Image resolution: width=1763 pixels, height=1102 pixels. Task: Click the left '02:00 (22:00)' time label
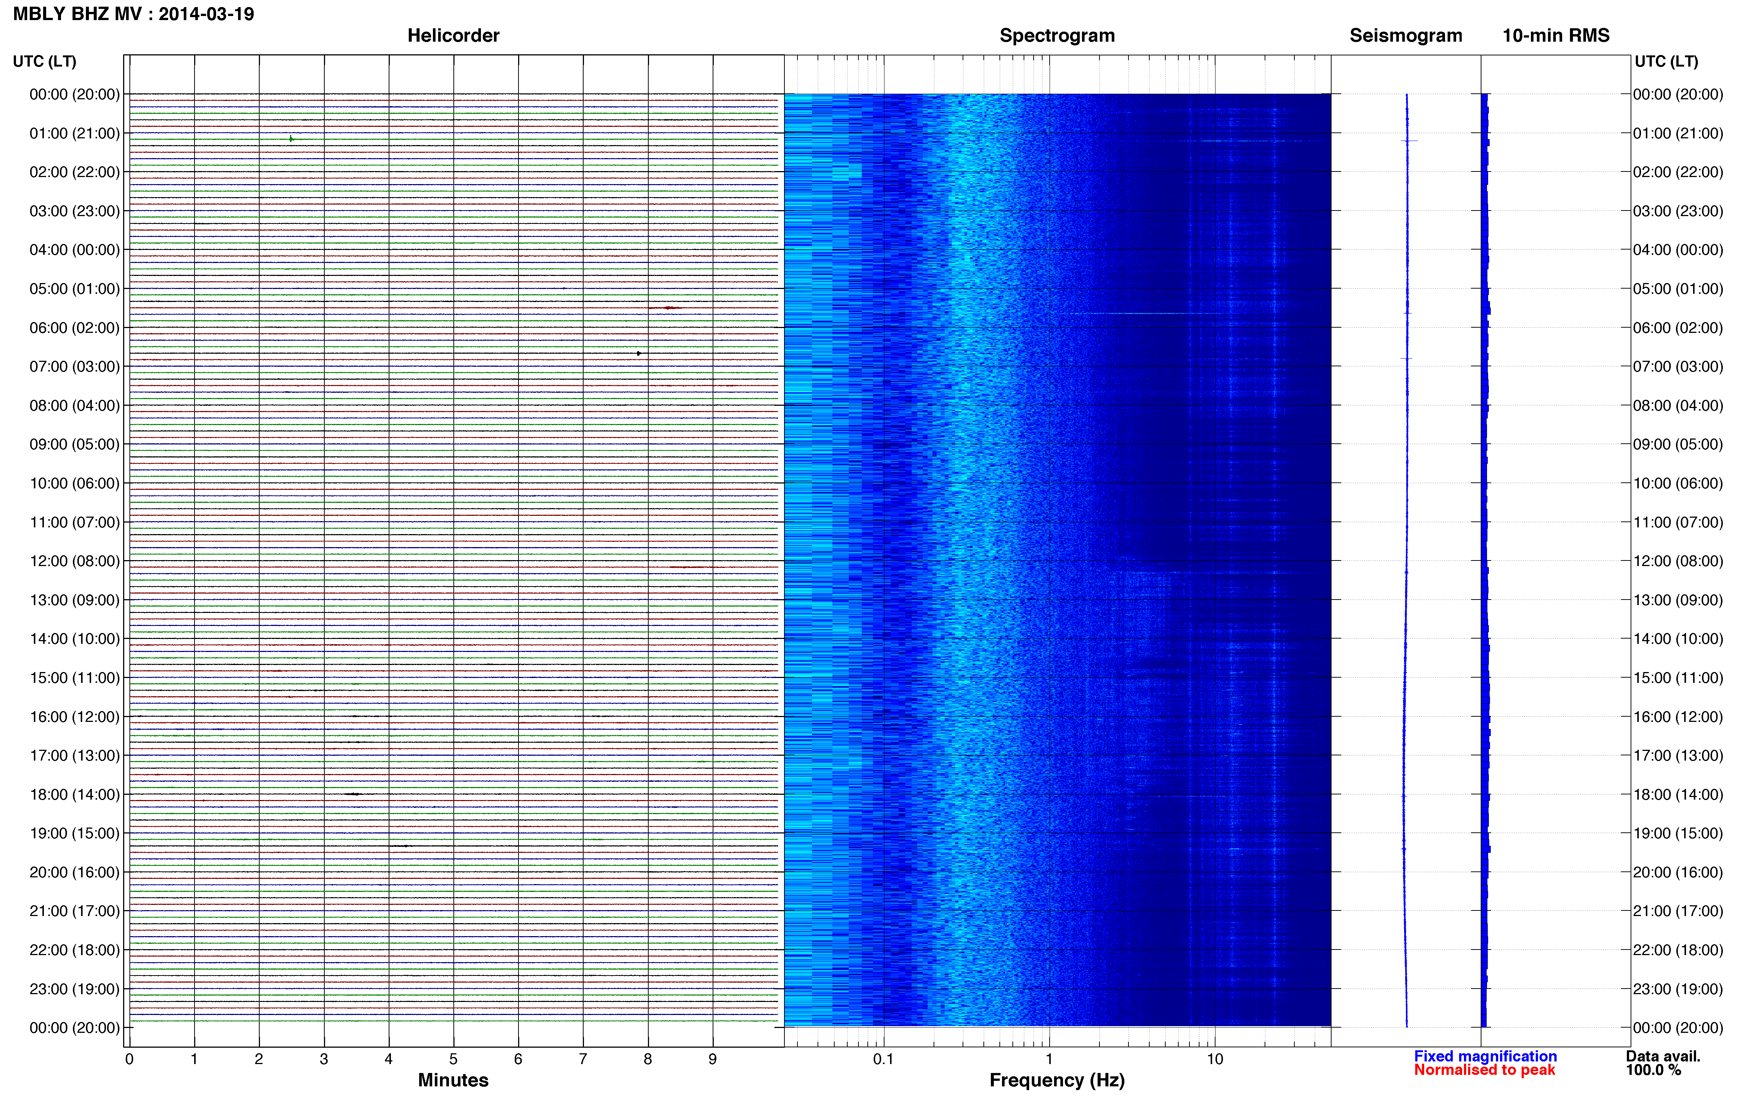click(x=74, y=172)
